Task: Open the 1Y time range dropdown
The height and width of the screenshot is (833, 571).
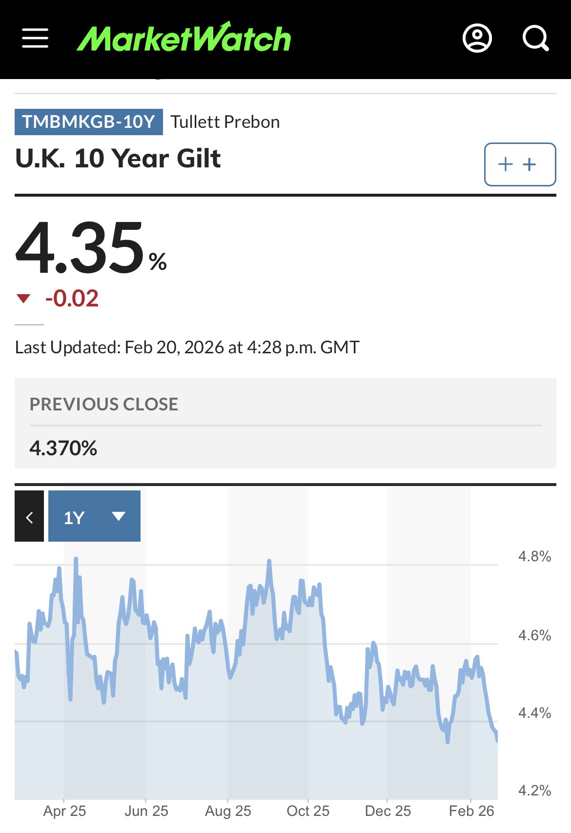Action: pyautogui.click(x=94, y=516)
